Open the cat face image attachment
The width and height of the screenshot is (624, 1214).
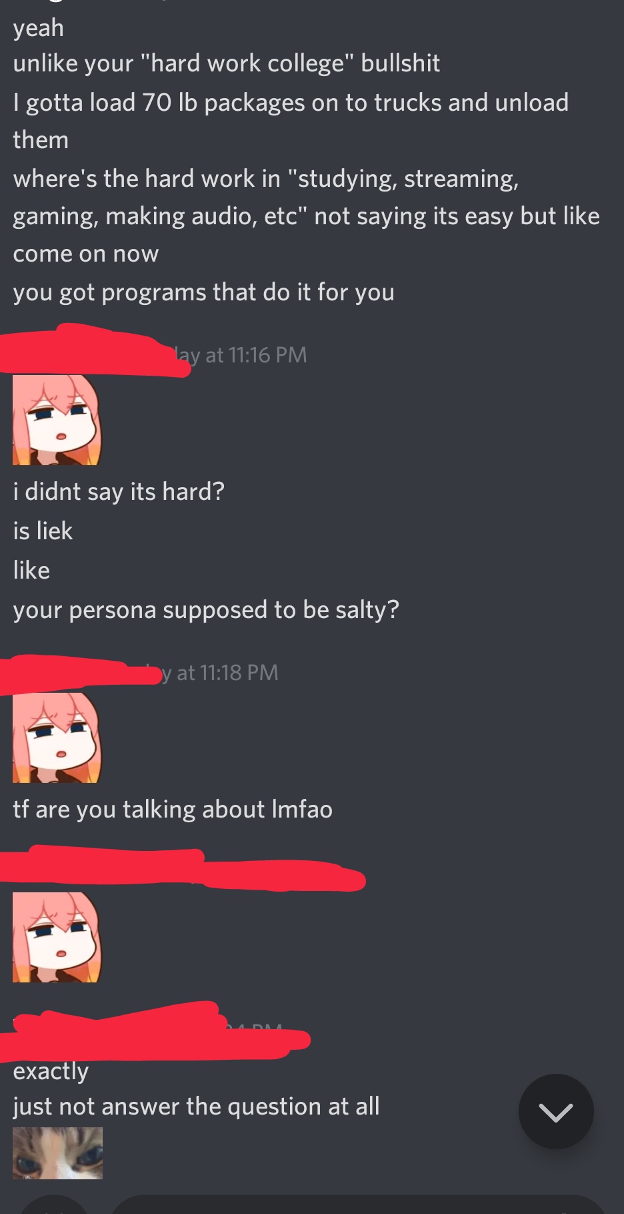click(x=57, y=1153)
